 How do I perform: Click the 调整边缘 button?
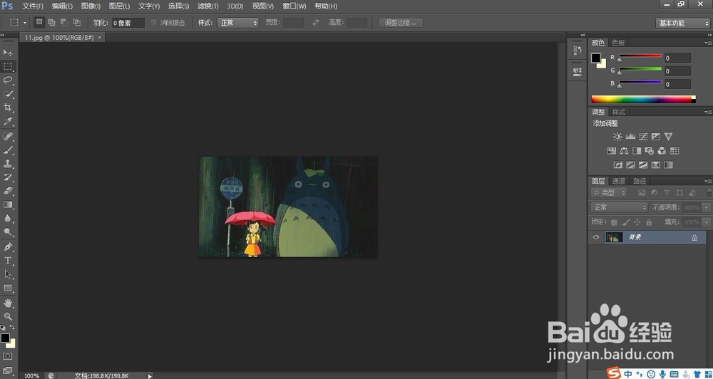[401, 23]
